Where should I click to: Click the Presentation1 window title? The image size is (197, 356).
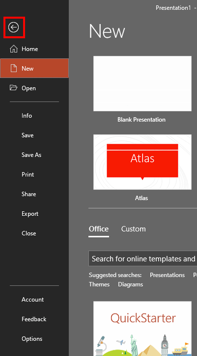(x=173, y=8)
